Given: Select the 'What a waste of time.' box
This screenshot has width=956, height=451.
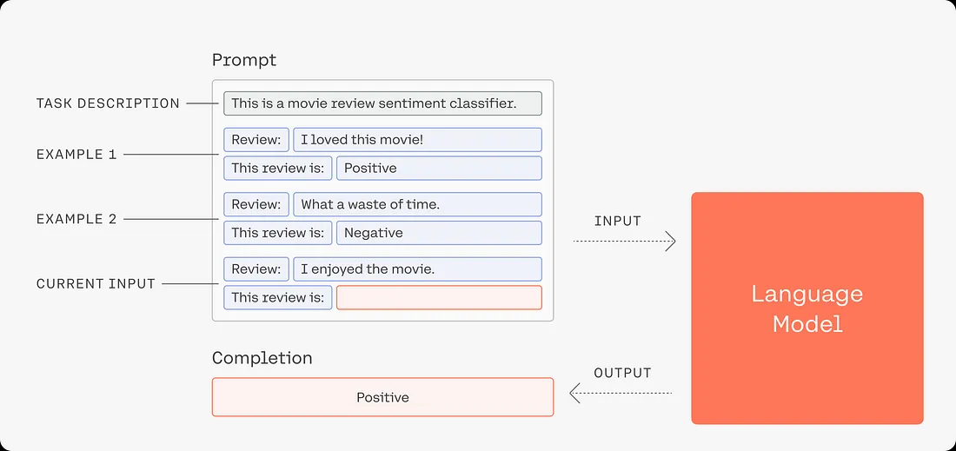Looking at the screenshot, I should click(x=417, y=204).
